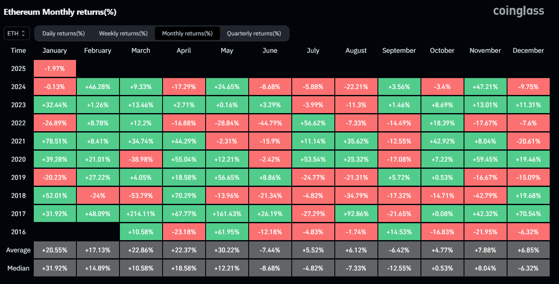This screenshot has height=284, width=559.
Task: Click the 2016 row label
Action: (18, 232)
